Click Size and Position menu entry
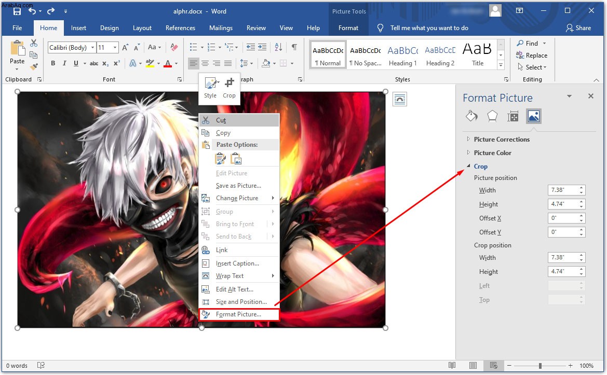 coord(239,302)
